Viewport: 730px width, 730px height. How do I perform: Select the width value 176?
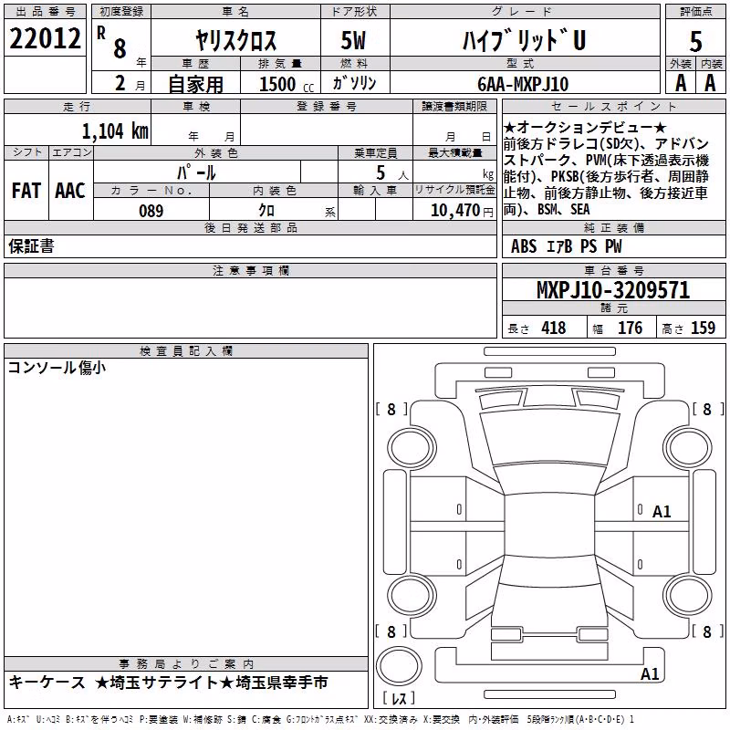630,328
